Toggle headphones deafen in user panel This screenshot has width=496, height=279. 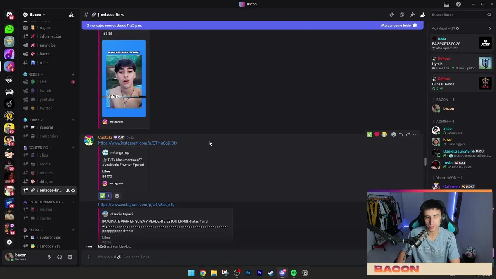pyautogui.click(x=60, y=257)
